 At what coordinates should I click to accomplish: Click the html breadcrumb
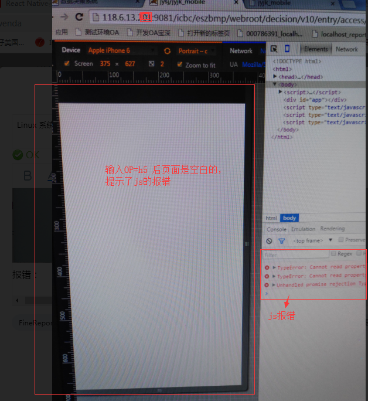point(271,218)
